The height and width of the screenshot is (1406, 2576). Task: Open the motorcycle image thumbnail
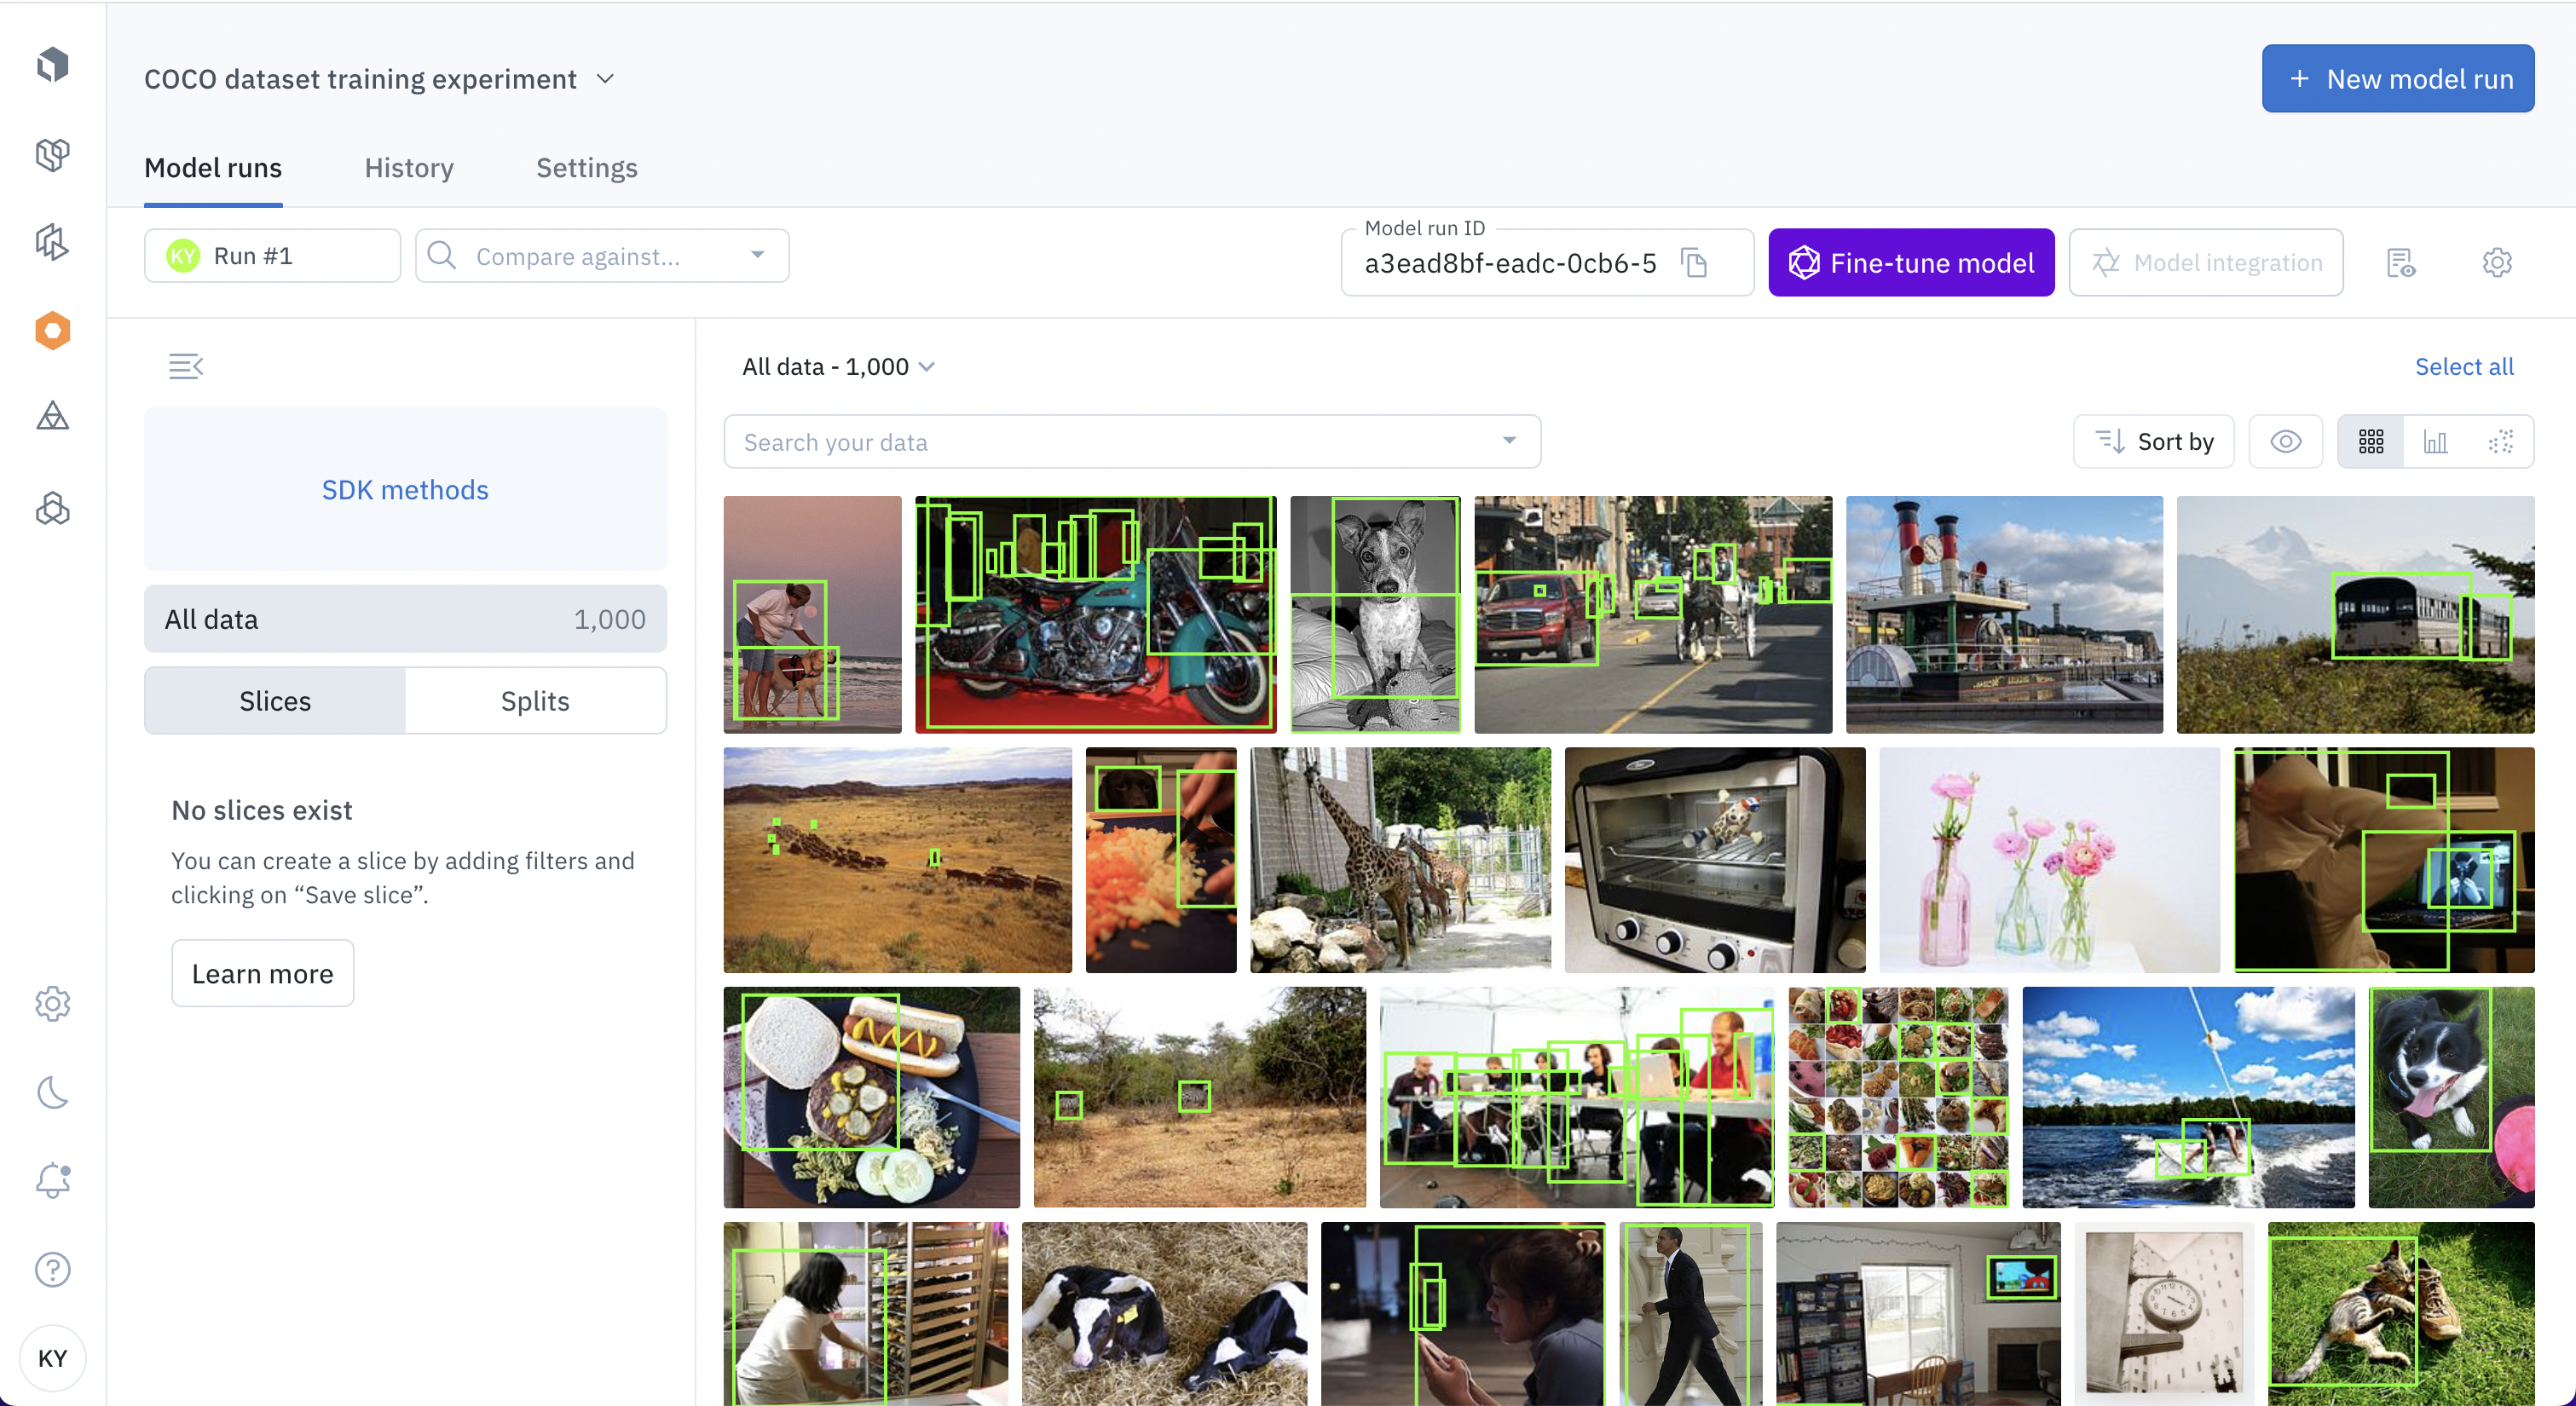tap(1095, 614)
